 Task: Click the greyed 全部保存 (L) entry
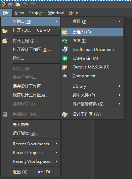(31, 104)
